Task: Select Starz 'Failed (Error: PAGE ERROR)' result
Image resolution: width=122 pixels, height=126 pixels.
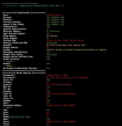Action: click(61, 121)
